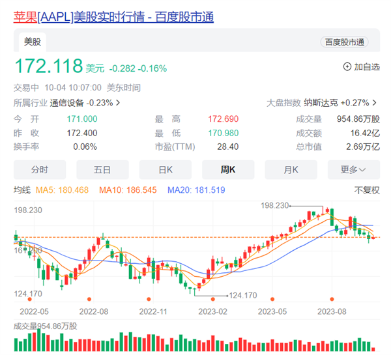This screenshot has width=391, height=355.
Task: Click the 124.170 low-point annotation near 2023-02
Action: pos(242,295)
